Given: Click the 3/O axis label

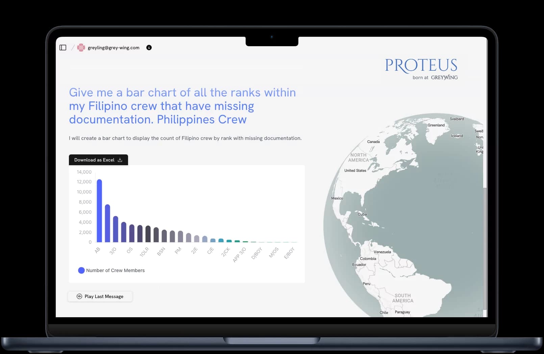Looking at the screenshot, I should pyautogui.click(x=113, y=250).
